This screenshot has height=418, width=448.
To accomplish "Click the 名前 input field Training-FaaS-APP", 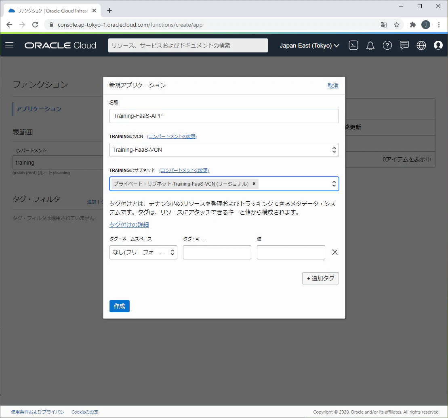I will tap(224, 116).
